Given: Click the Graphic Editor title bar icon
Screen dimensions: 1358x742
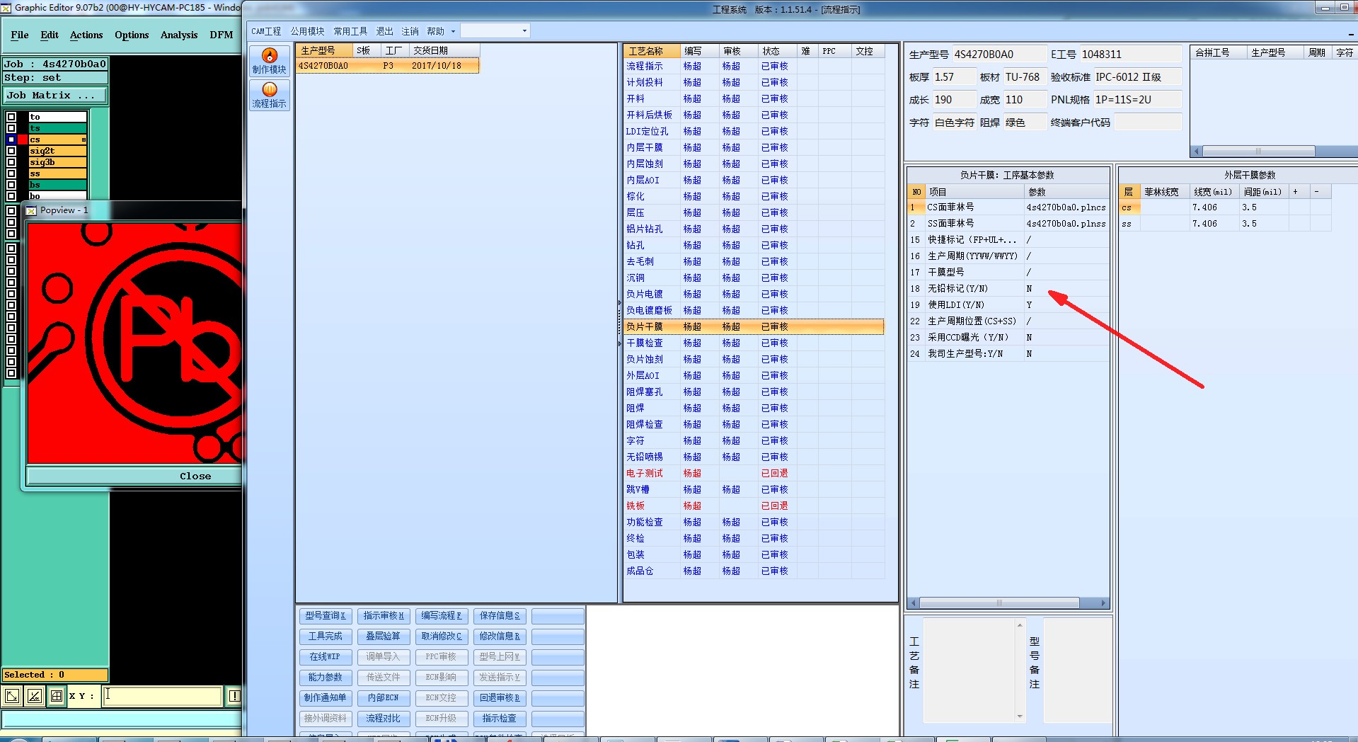Looking at the screenshot, I should [6, 8].
